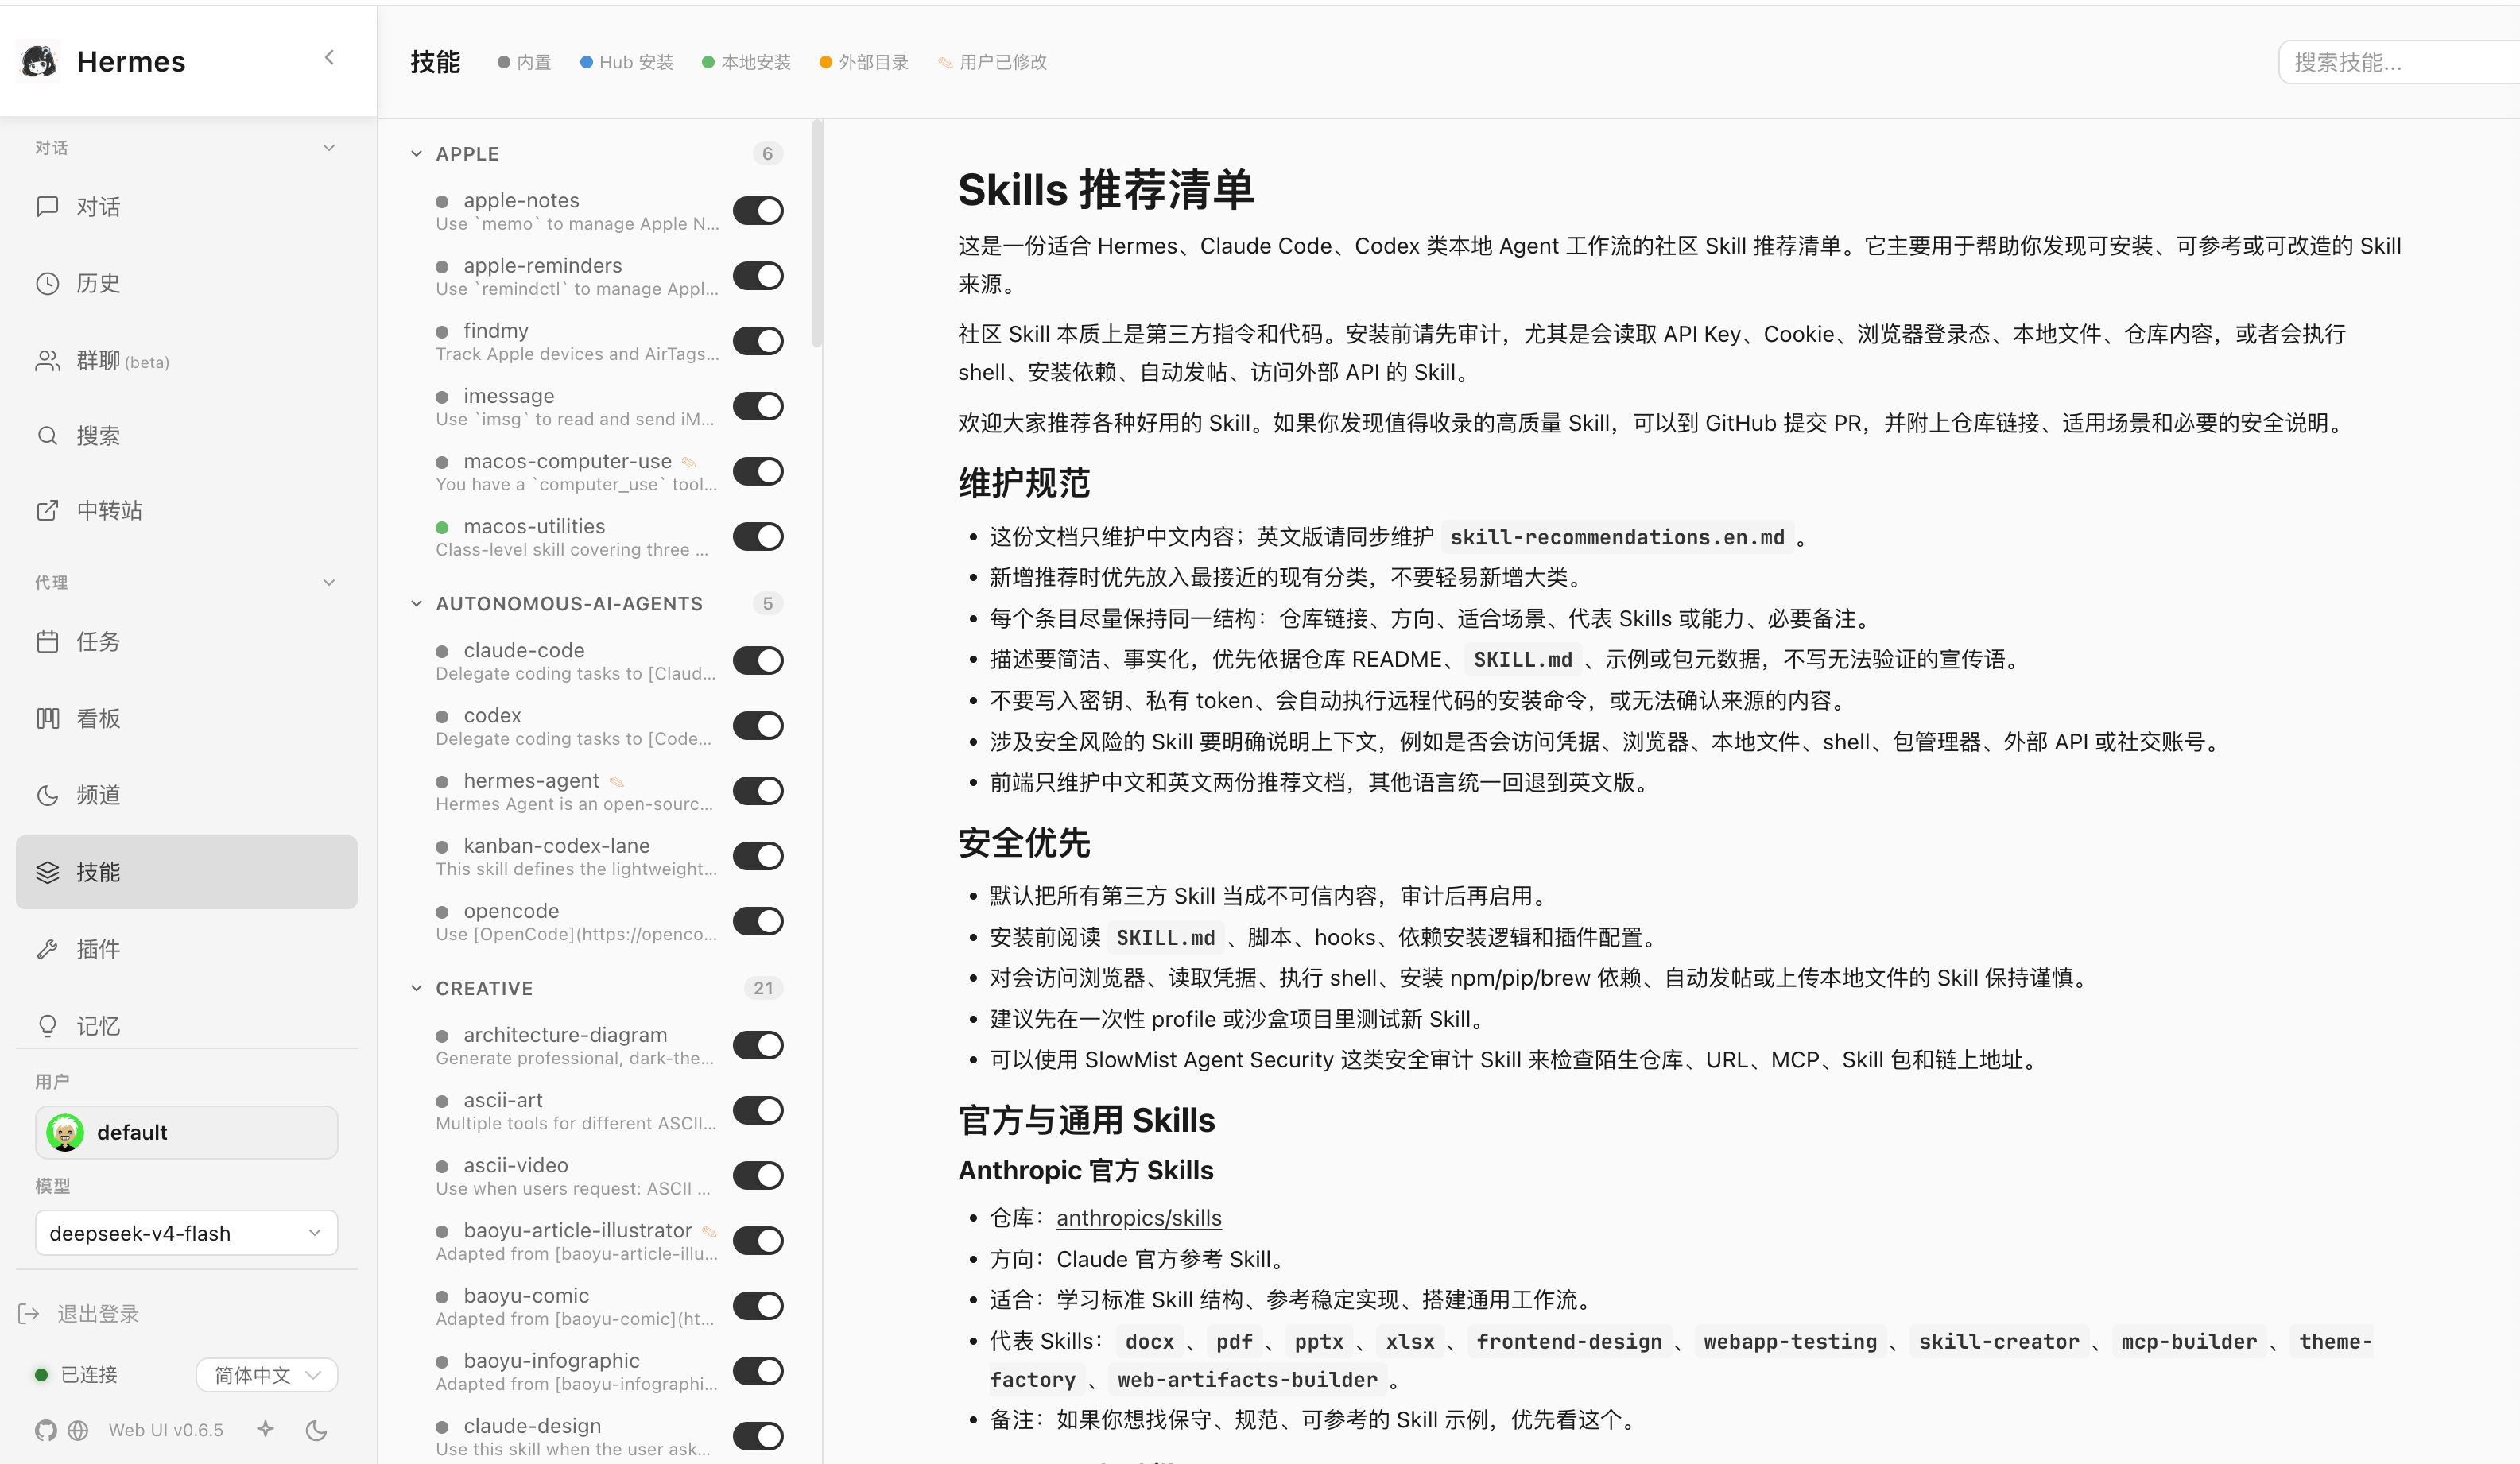Click the 退出登录 logout icon

29,1313
